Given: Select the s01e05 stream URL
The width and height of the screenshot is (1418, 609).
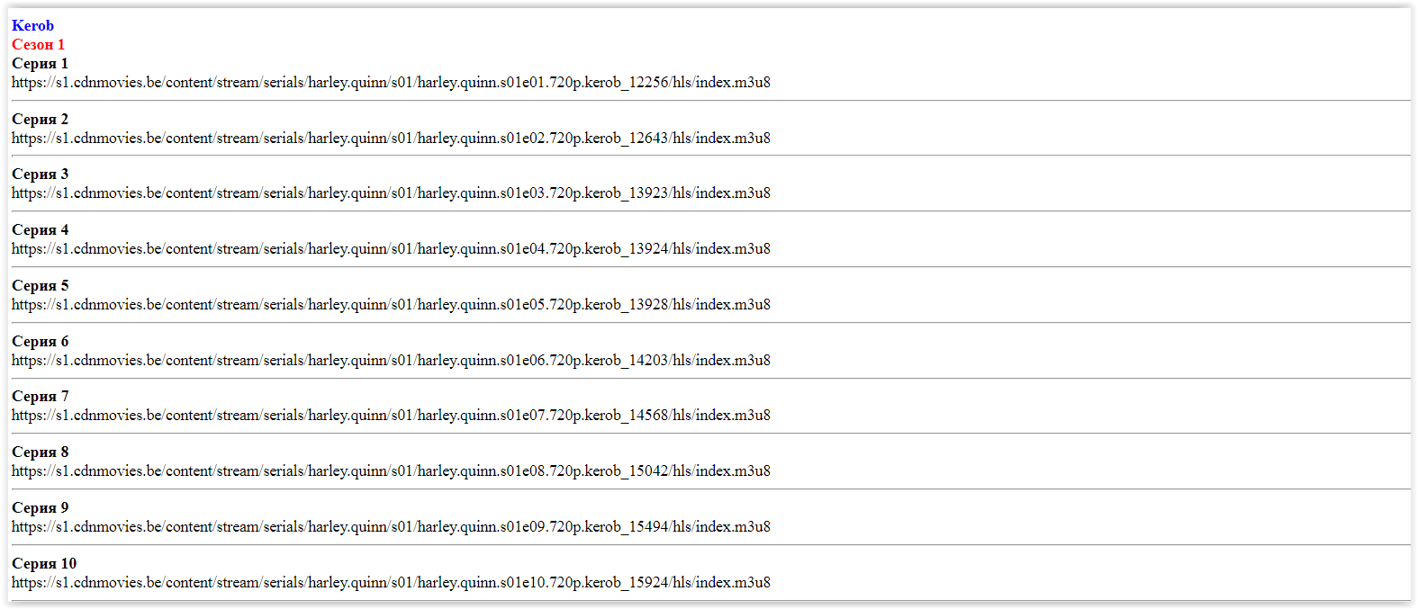Looking at the screenshot, I should click(x=391, y=304).
